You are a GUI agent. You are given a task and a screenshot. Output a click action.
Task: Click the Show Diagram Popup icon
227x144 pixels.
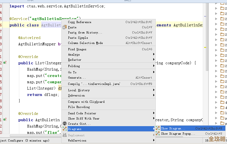tap(157, 134)
